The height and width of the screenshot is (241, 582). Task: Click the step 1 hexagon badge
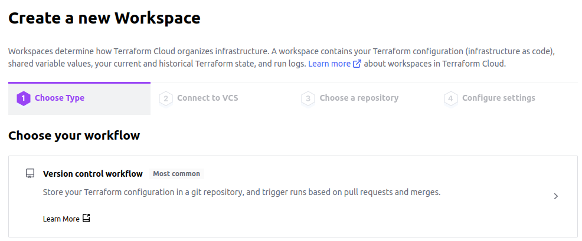pos(24,98)
